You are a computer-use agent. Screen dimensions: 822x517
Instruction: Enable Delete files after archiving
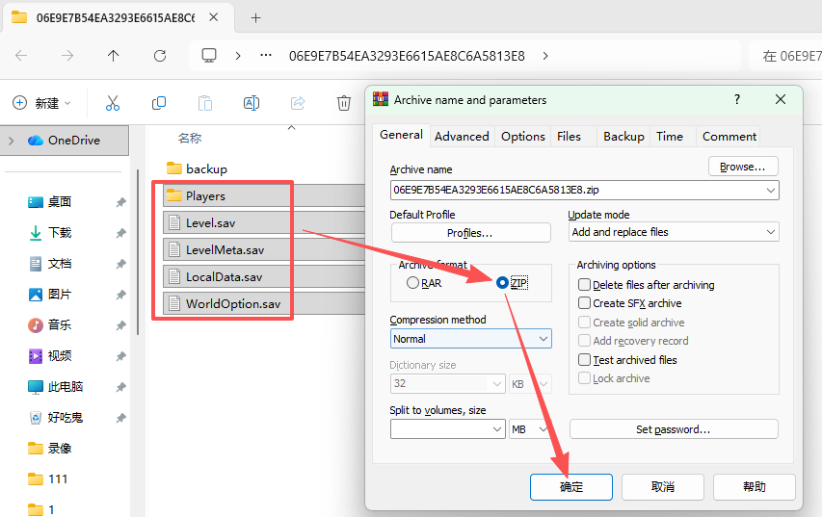(x=584, y=284)
